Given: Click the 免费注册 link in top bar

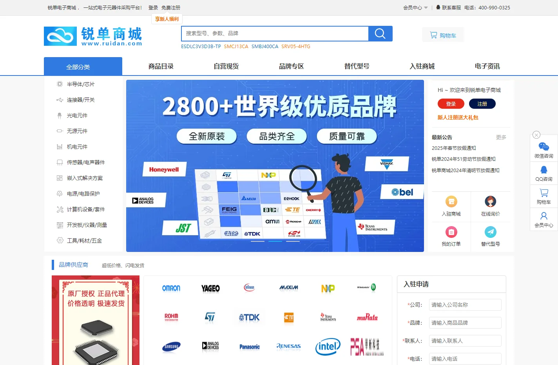Looking at the screenshot, I should pyautogui.click(x=171, y=7).
